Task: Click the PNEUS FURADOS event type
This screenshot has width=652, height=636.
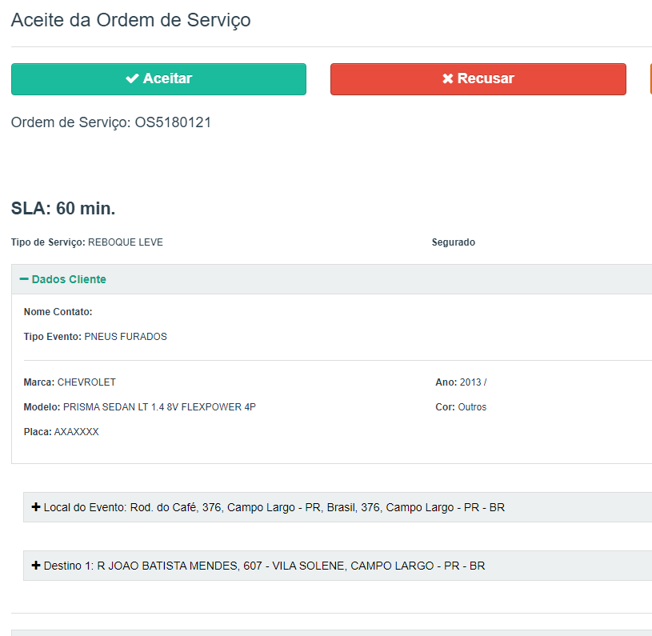Action: (126, 337)
